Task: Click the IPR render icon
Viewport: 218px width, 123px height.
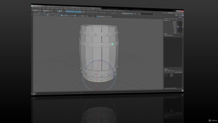Action: [x=126, y=14]
